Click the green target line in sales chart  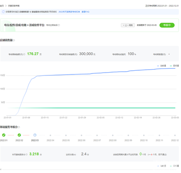91,108
